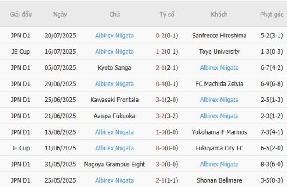Click the "Phạt góc" column header
The height and width of the screenshot is (187, 287).
272,14
